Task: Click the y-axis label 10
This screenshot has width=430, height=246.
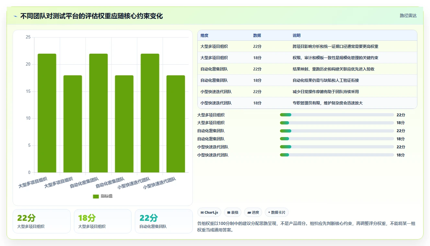Action: (x=28, y=118)
